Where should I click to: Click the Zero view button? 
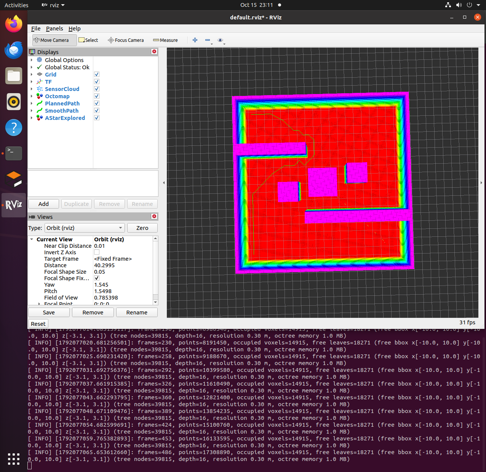point(142,228)
